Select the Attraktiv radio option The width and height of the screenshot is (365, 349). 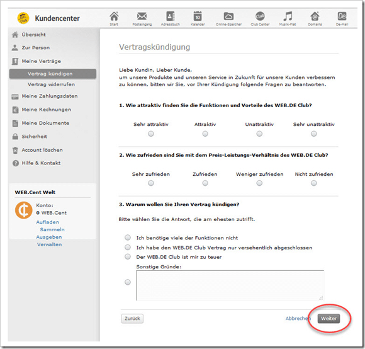coord(205,134)
